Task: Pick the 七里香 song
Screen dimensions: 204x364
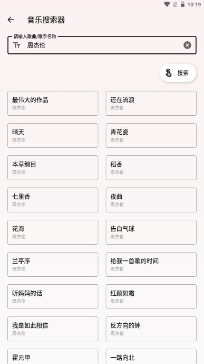Action: tap(53, 200)
